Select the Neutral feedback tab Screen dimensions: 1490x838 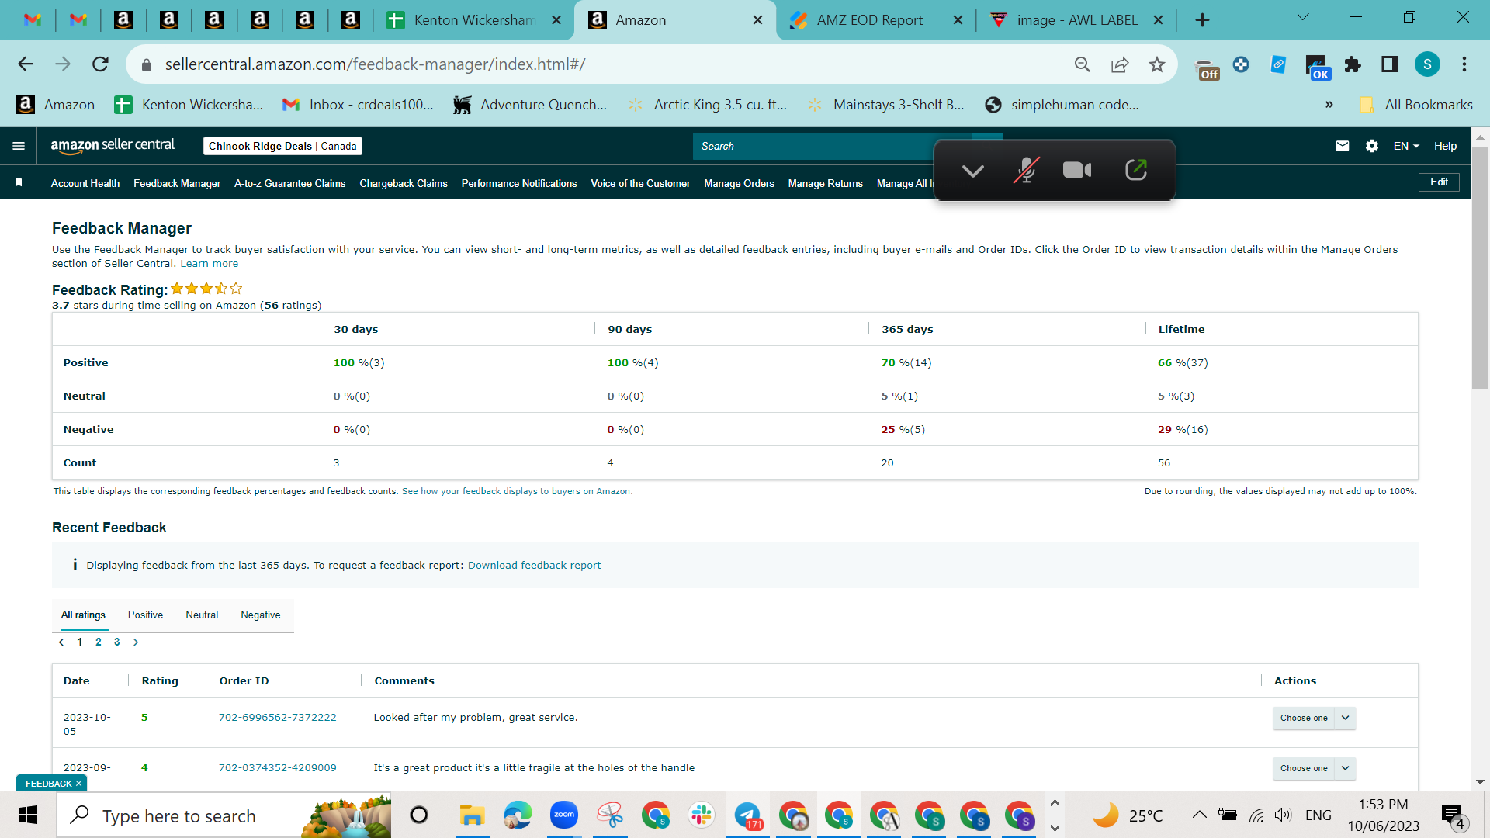(202, 615)
